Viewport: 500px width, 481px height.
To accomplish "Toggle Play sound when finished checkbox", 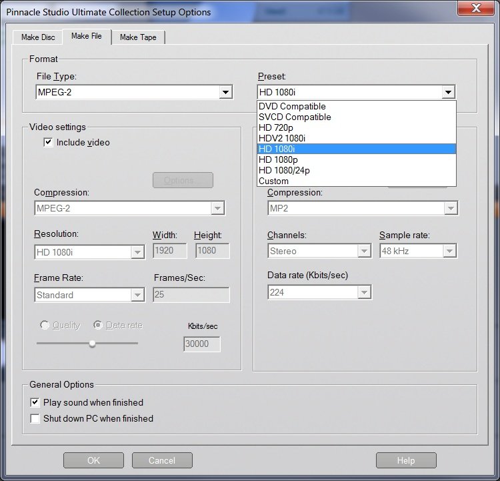I will [35, 402].
